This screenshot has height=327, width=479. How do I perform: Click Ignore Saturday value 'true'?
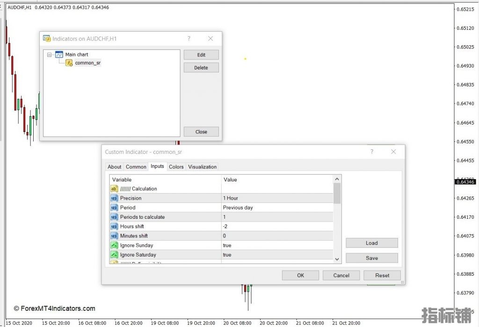click(227, 255)
